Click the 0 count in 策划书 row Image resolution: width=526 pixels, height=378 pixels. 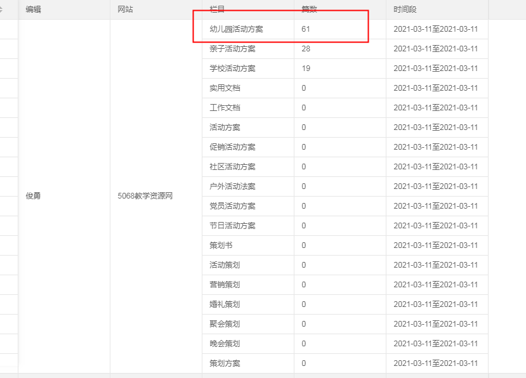click(x=303, y=245)
